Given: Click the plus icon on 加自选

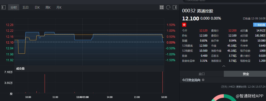Looking at the screenshot, I should (255, 25).
